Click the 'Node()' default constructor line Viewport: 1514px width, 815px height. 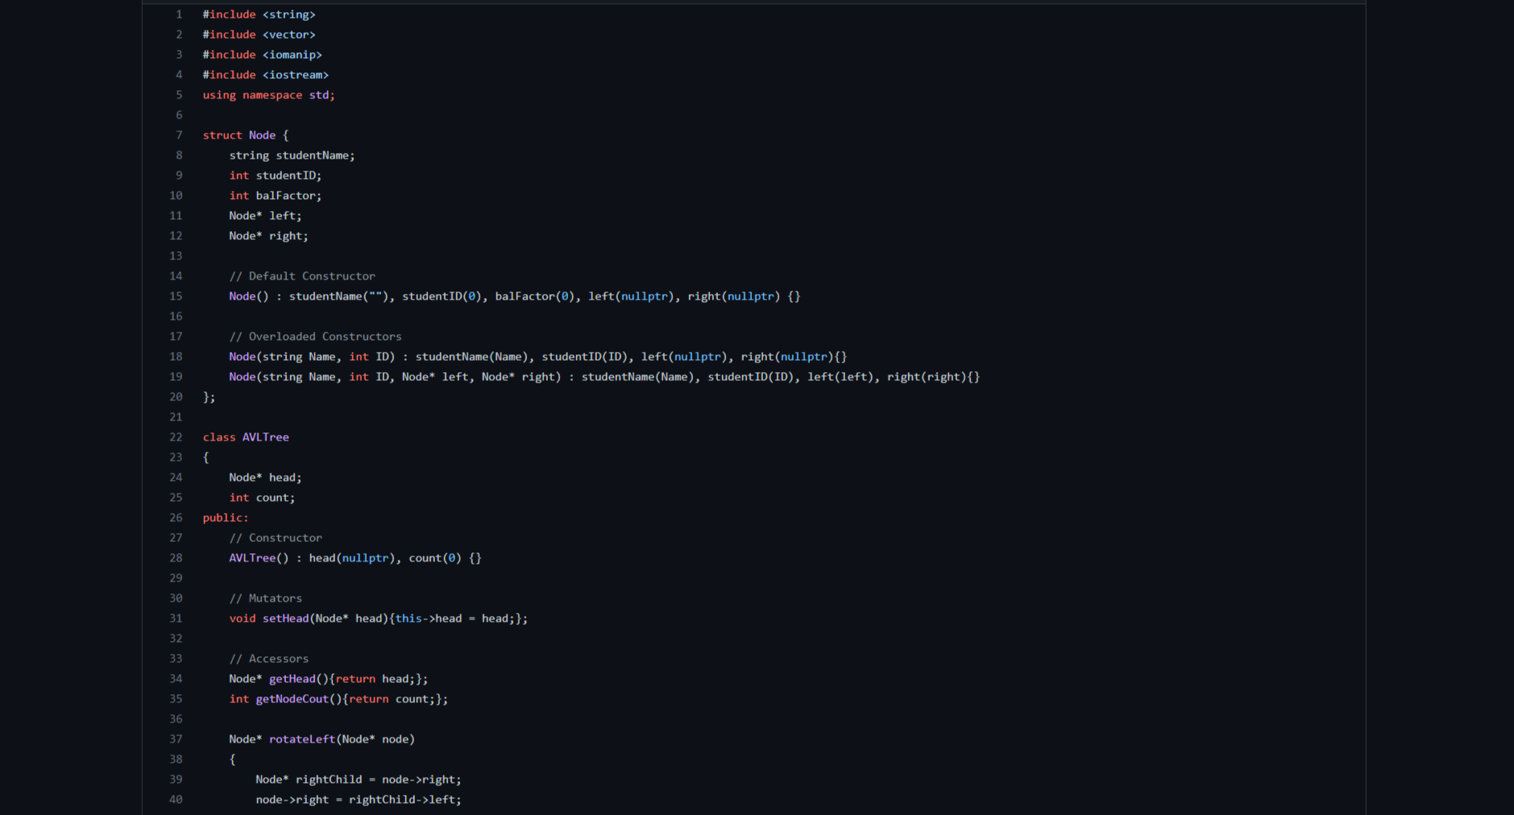[514, 296]
